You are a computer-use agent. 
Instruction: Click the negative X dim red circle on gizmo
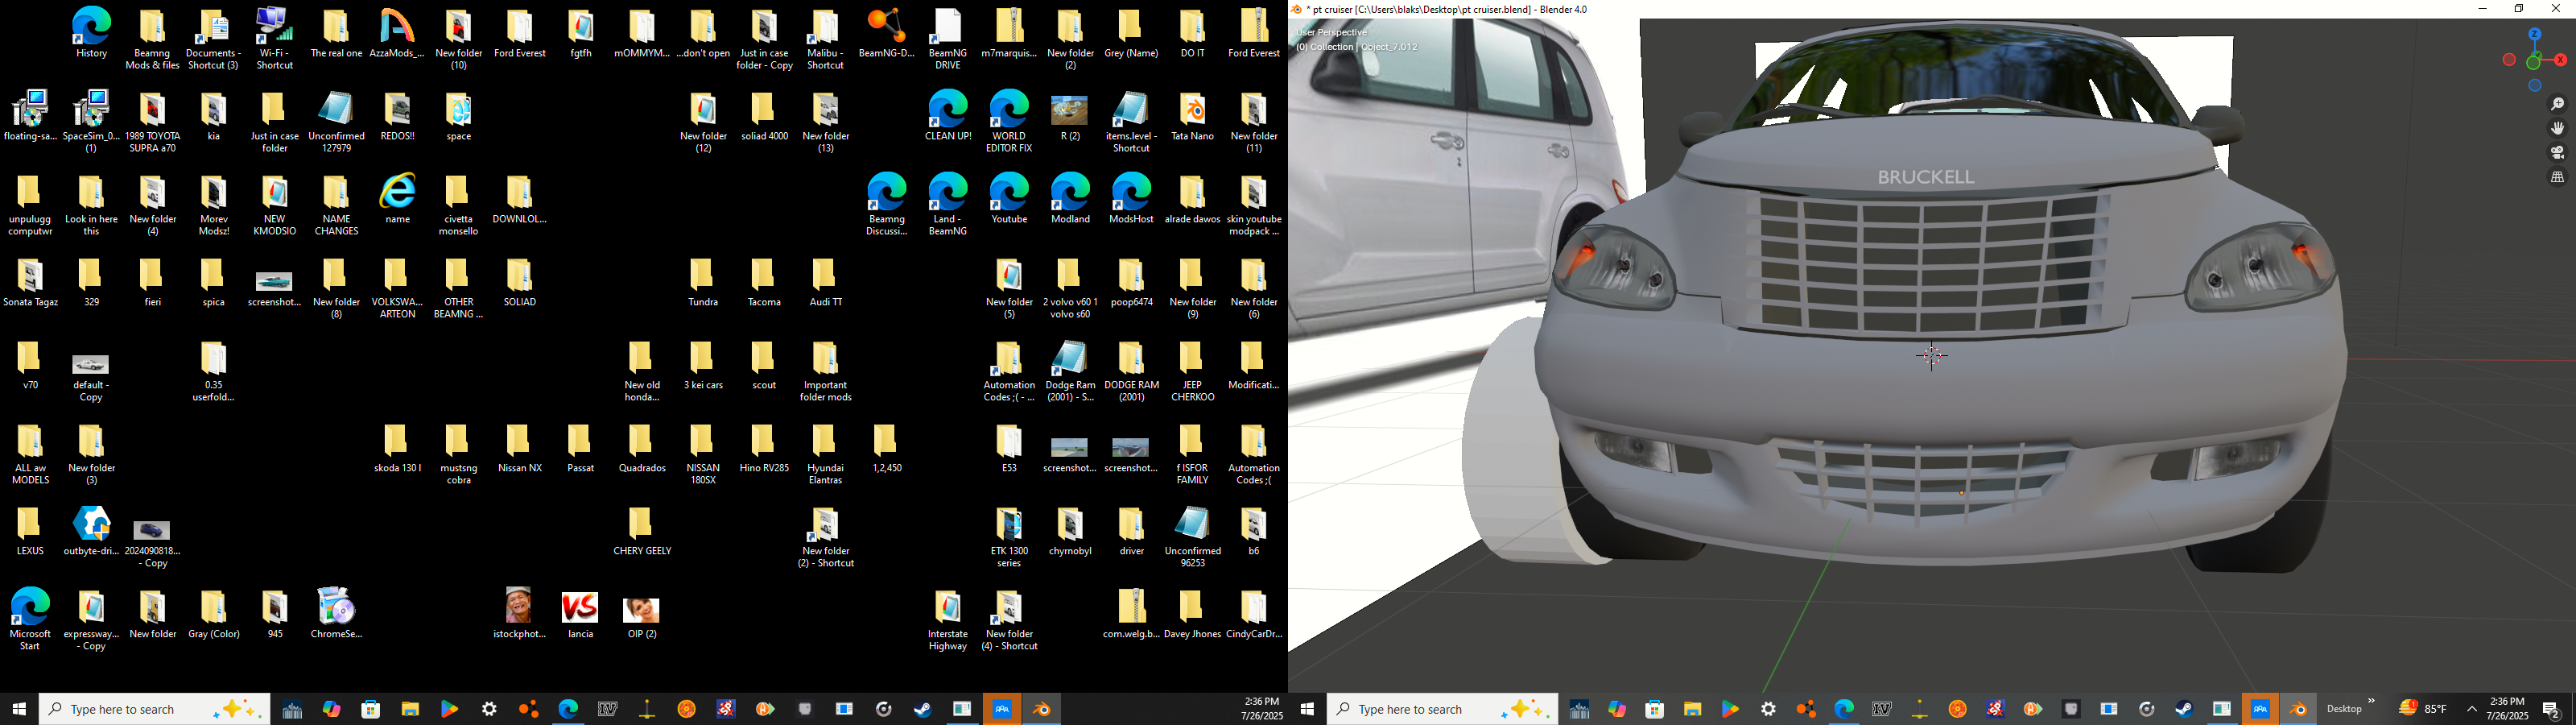point(2509,61)
